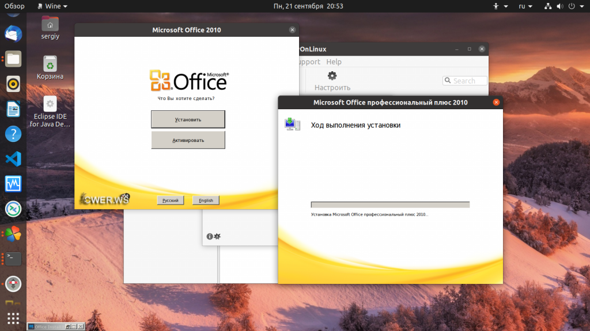Screen dimensions: 590x331
Task: Click the Настроить gear icon
Action: [x=332, y=76]
